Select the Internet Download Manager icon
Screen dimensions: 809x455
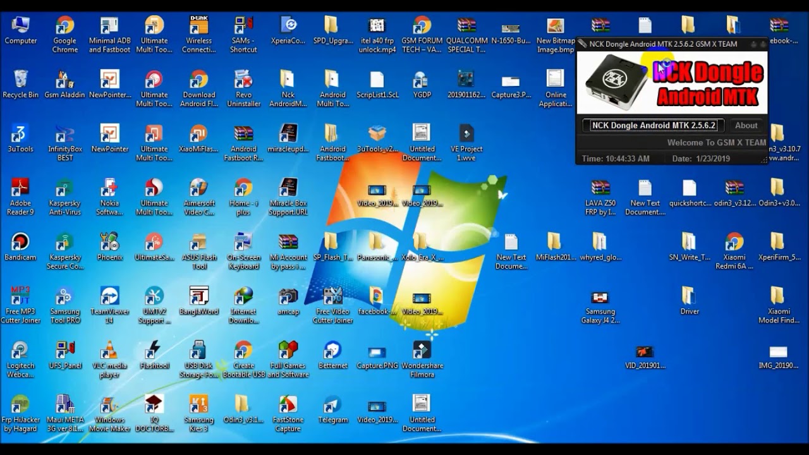tap(243, 305)
